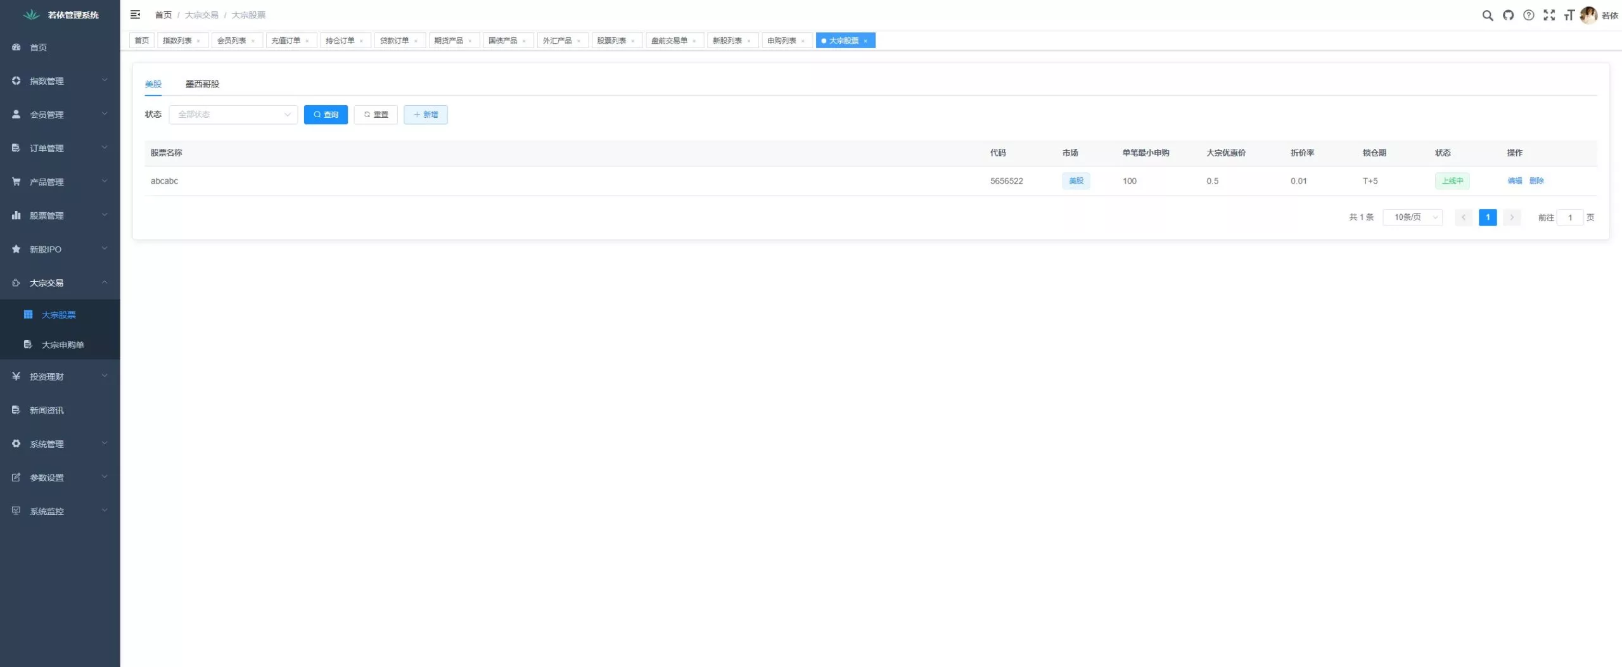Open the font size setting icon
Screen dimensions: 1622x667
pos(1569,15)
